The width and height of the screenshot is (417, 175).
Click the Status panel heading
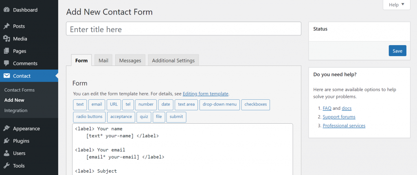(320, 29)
